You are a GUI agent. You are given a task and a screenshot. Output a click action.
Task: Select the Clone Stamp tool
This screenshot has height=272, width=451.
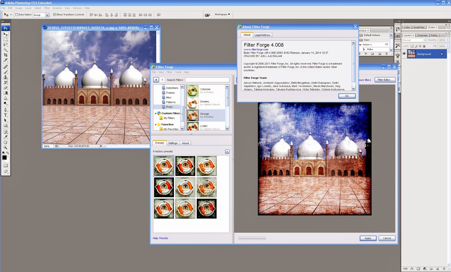coord(5,77)
